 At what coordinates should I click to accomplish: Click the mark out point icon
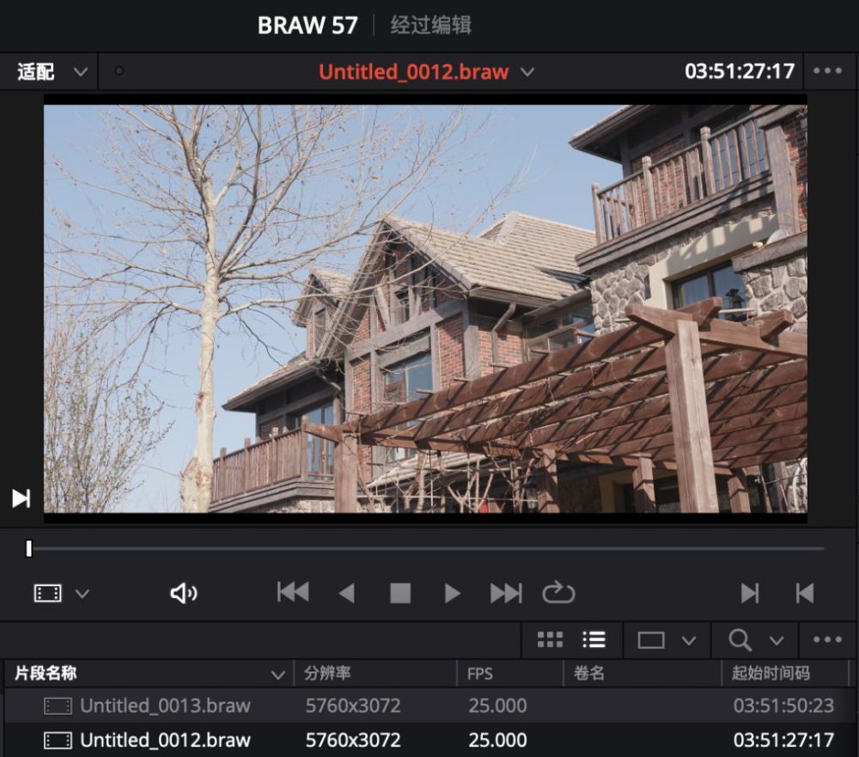[x=804, y=593]
